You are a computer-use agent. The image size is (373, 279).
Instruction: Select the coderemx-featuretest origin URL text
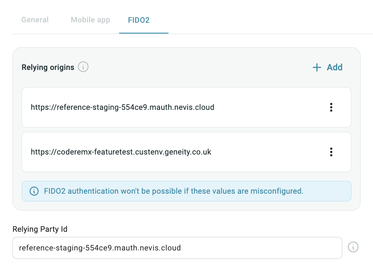point(121,152)
